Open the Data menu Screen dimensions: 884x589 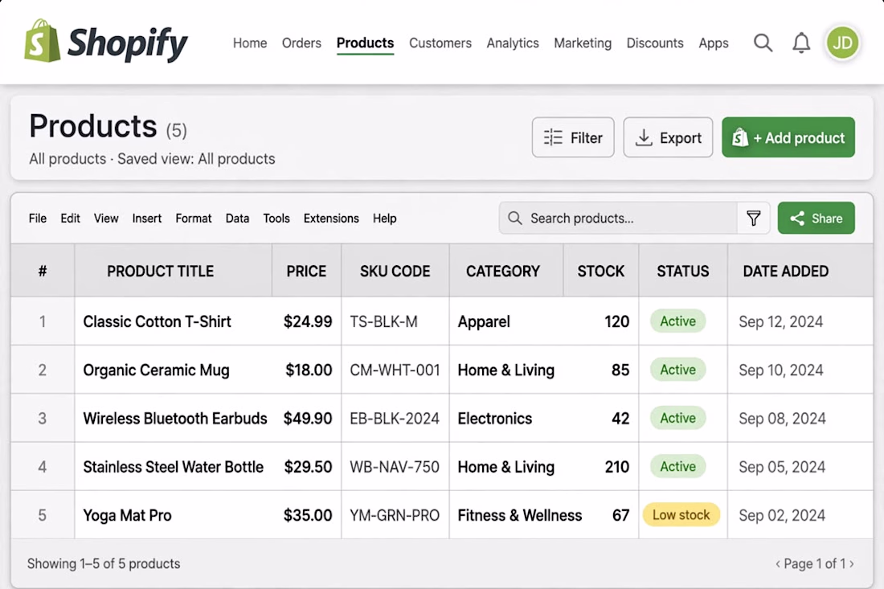point(237,218)
